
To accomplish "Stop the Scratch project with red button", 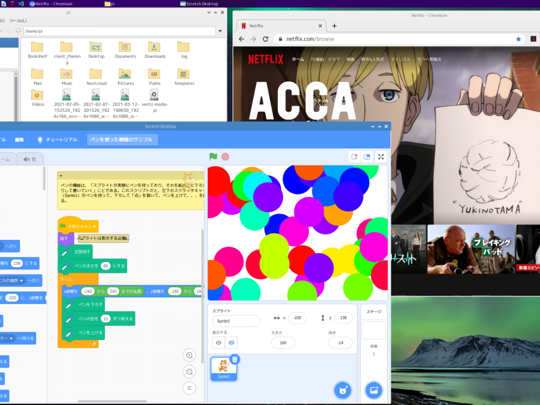I will [x=225, y=157].
